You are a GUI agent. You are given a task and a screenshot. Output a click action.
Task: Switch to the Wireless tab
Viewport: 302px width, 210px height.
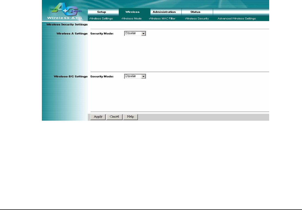[134, 12]
